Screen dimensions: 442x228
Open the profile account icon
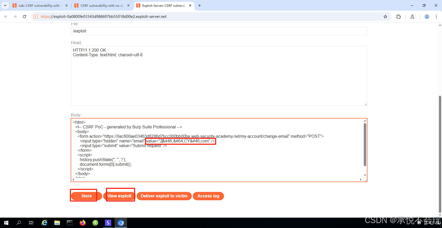click(x=427, y=17)
